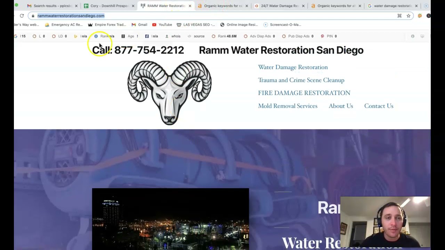Open Online Image Resi... bookmark
The width and height of the screenshot is (445, 250).
(239, 25)
